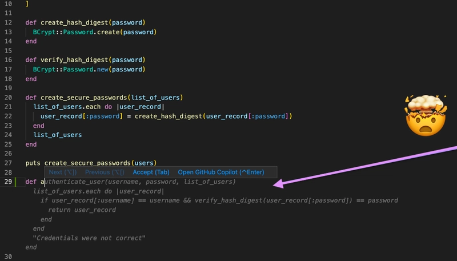This screenshot has width=457, height=261.
Task: Click the BCrypt::Password.new call
Action: [x=89, y=69]
